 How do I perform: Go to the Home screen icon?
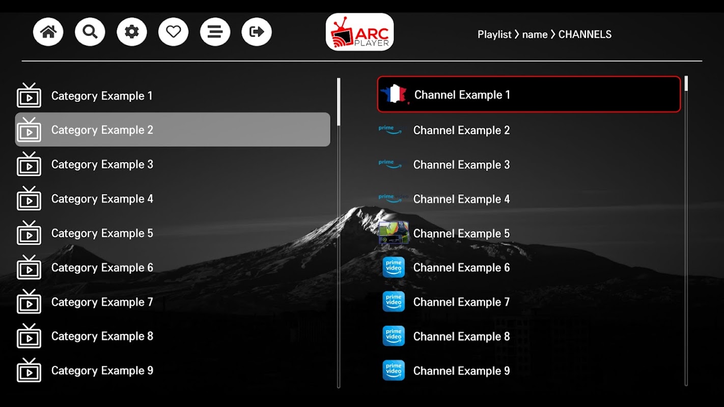[x=48, y=32]
